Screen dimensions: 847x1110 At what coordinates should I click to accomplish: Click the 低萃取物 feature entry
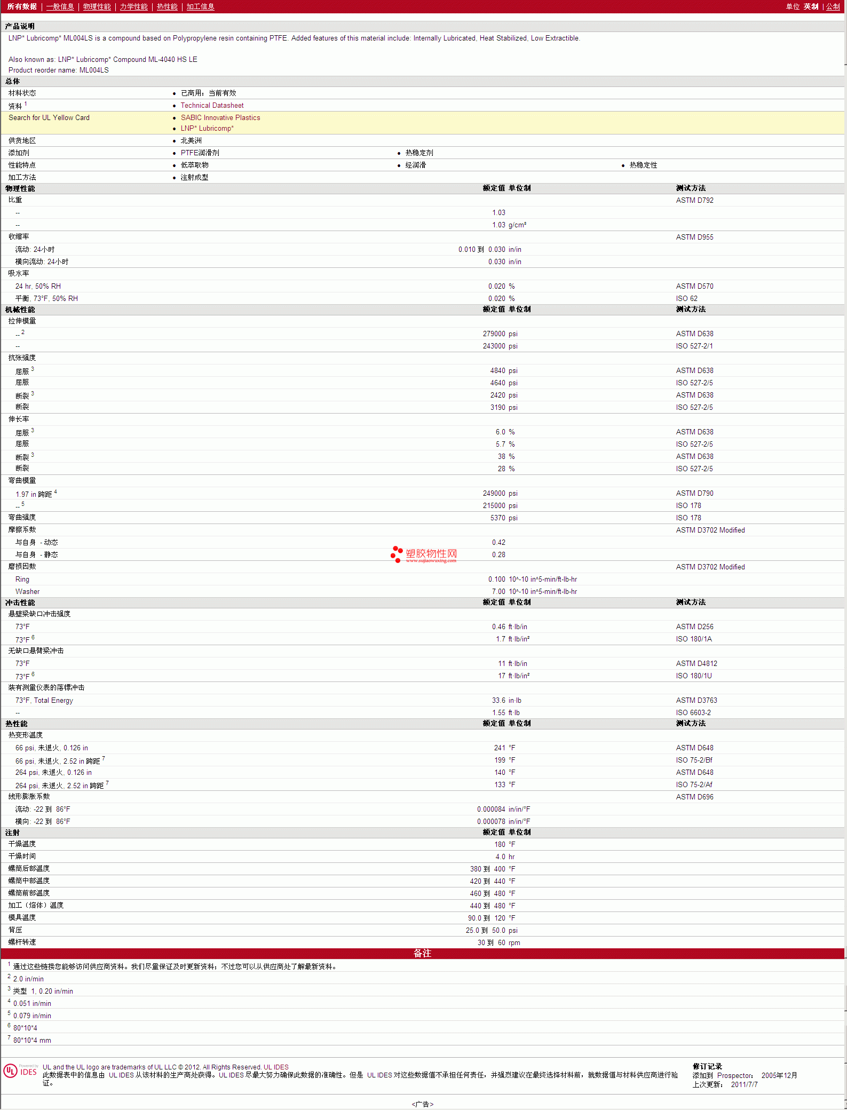tap(194, 165)
